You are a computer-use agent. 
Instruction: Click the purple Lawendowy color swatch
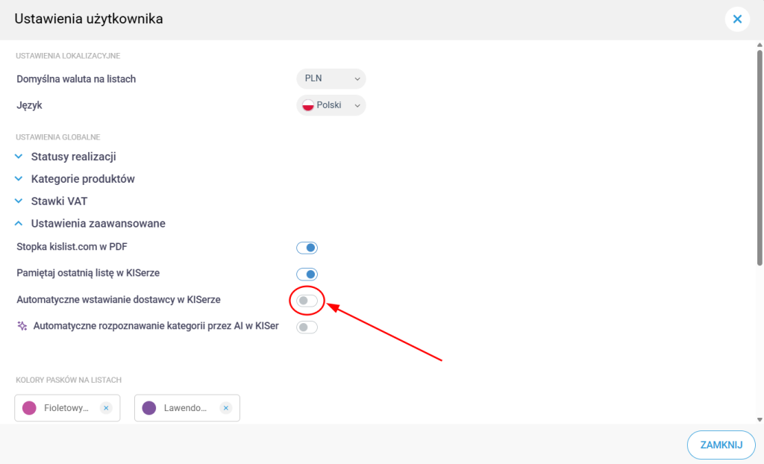[x=149, y=408]
